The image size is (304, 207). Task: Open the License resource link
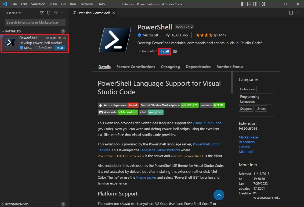tap(244, 147)
